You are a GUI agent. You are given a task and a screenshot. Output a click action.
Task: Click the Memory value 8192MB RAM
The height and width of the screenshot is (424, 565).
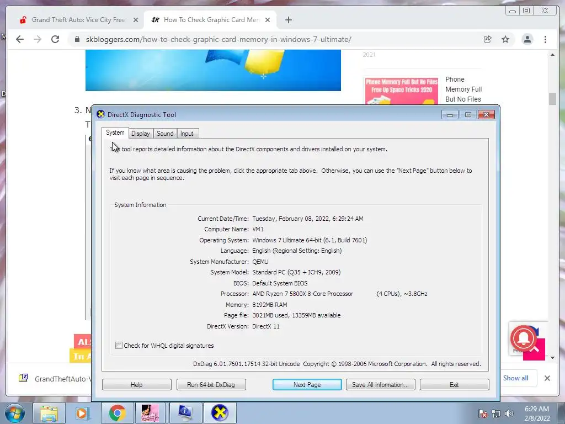click(269, 305)
